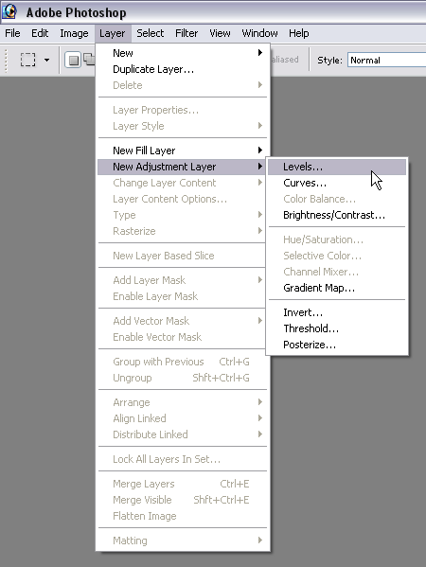Screen dimensions: 426x567
Task: Open the Filter menu
Action: (186, 33)
